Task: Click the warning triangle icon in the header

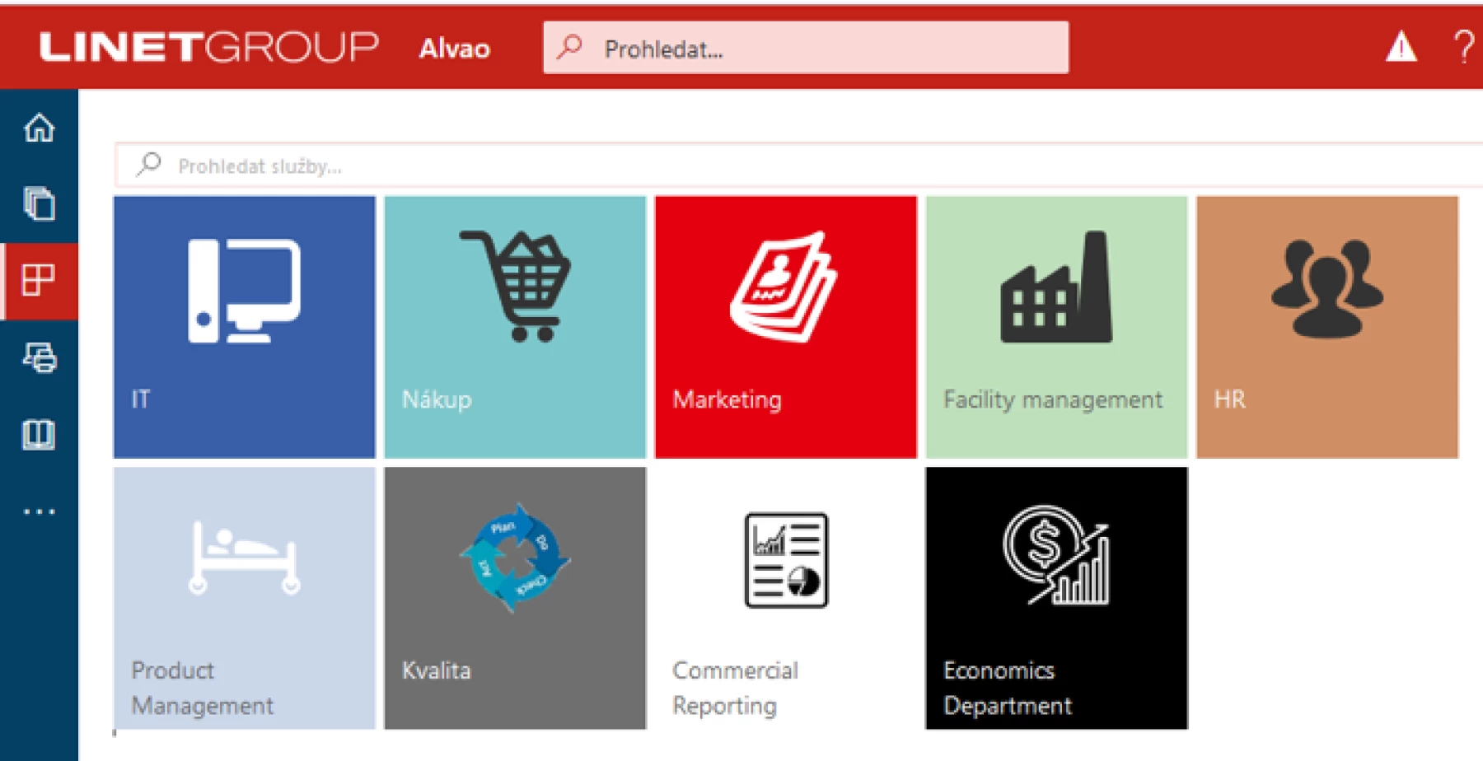Action: click(1400, 48)
